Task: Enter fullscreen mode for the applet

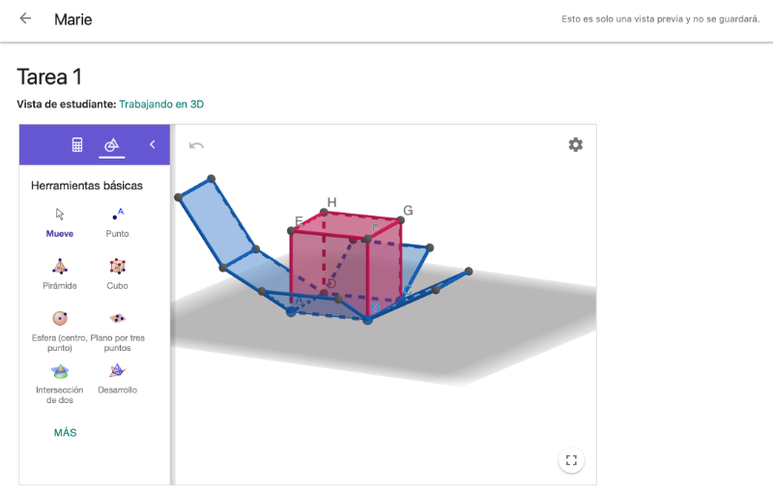Action: coord(571,460)
